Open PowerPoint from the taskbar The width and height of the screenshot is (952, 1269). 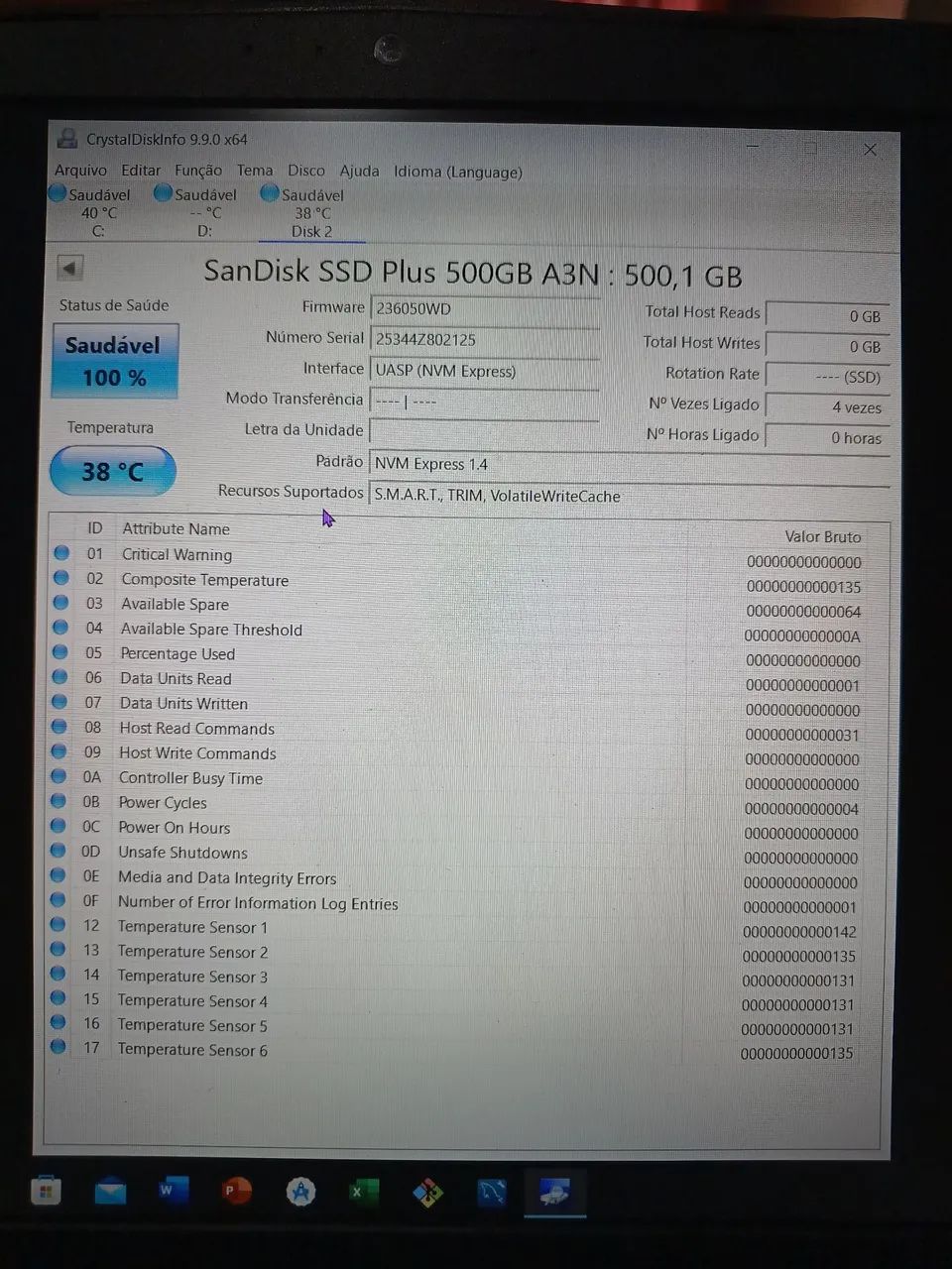236,1190
